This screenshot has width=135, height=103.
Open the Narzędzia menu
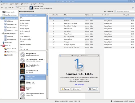pyautogui.click(x=34, y=4)
